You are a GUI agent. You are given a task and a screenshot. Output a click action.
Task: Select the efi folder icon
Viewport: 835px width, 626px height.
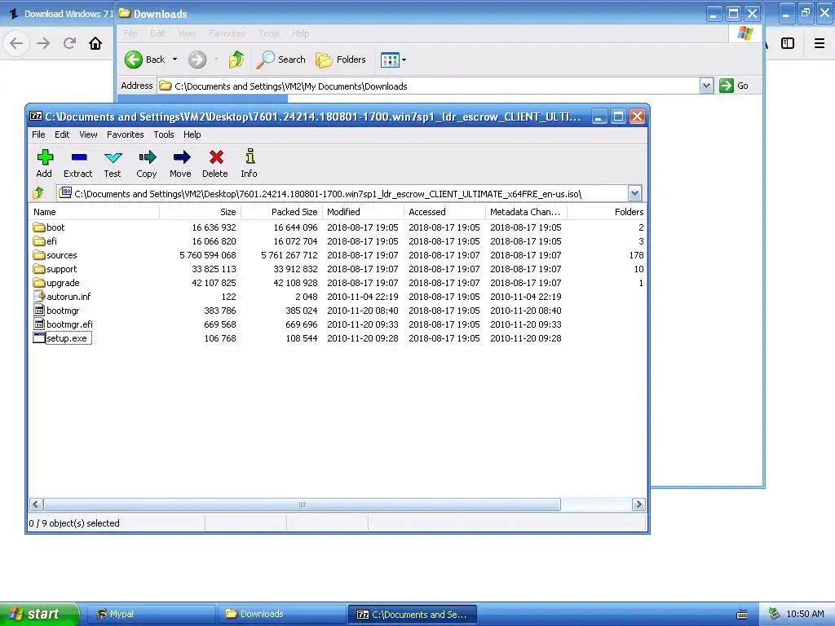39,241
